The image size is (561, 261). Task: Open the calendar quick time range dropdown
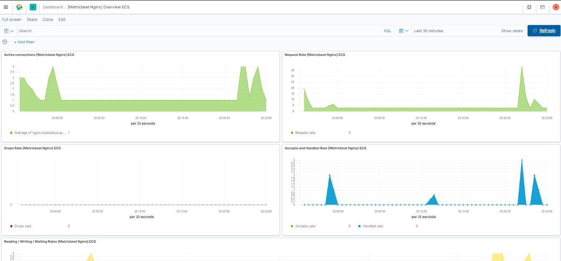coord(404,31)
